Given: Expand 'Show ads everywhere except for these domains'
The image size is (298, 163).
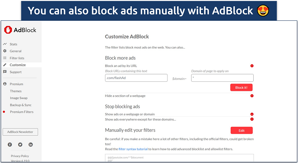Looking at the screenshot, I should coord(252,119).
